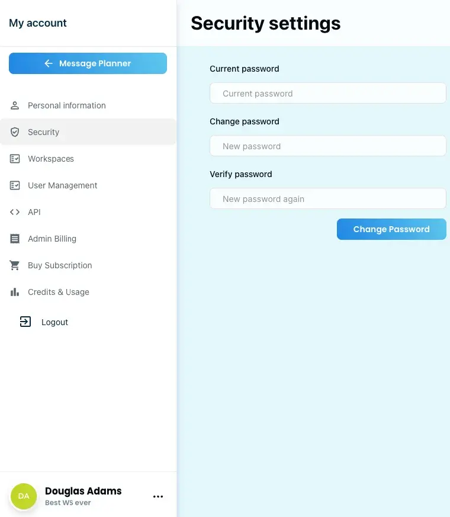Viewport: 450px width, 517px height.
Task: Return to Message Planner
Action: tap(88, 63)
